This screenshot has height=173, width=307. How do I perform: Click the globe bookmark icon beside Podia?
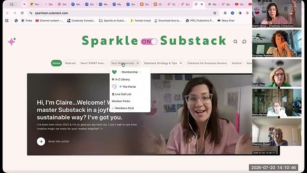[16, 21]
